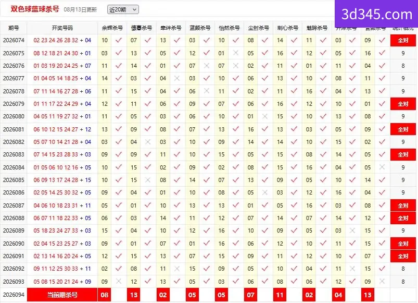Viewport: 418px width, 303px height.
Task: Click the 全对 badge in row 2026091
Action: [403, 256]
